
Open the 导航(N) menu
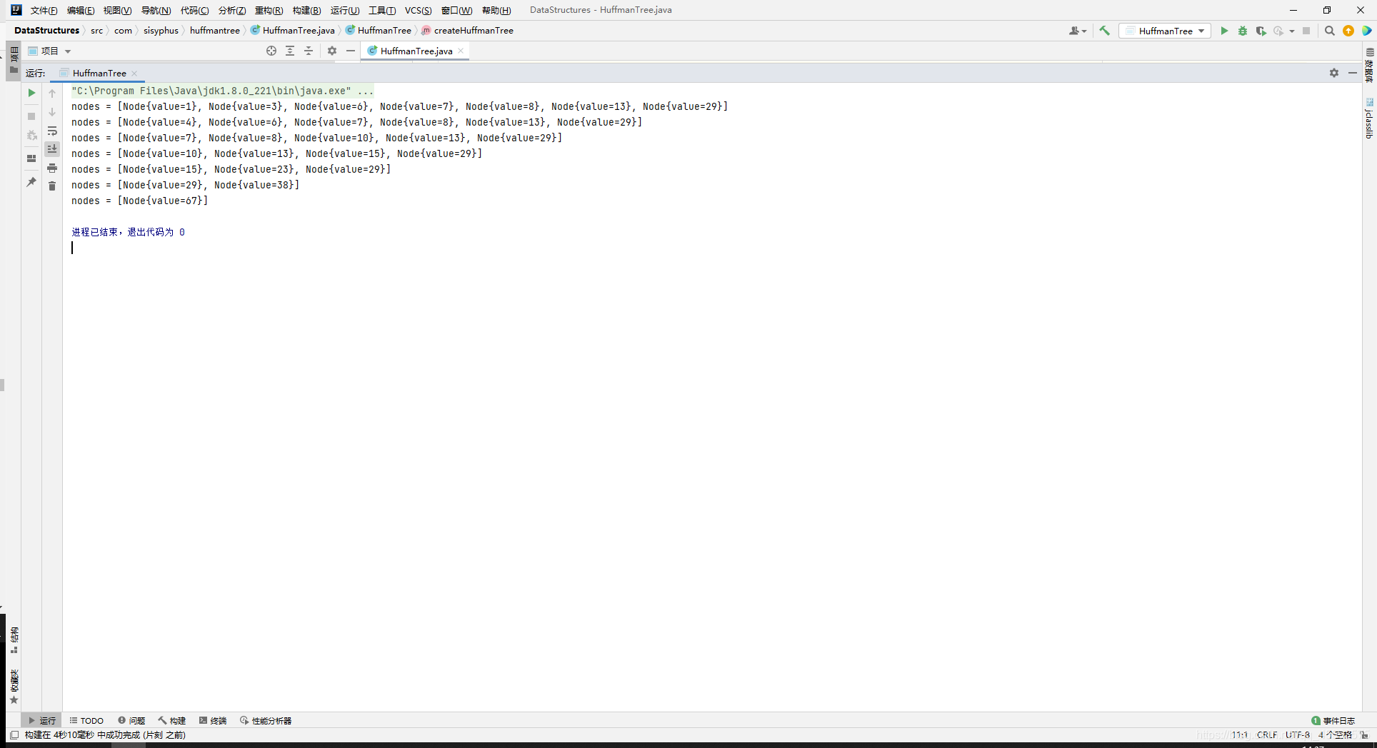click(156, 10)
